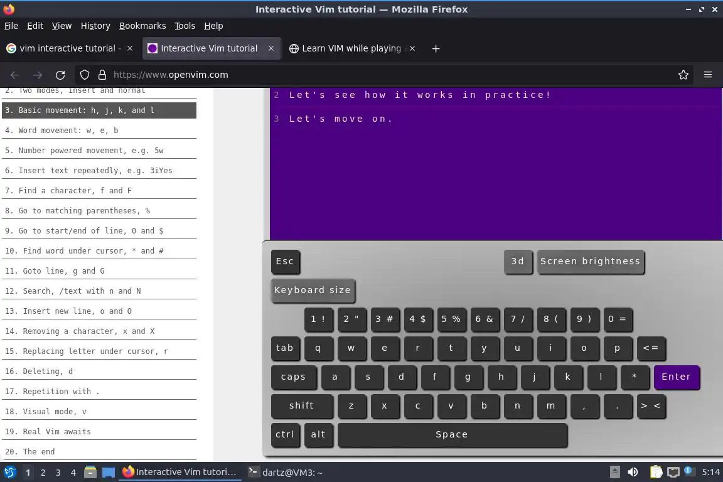Open the dartz@VM3 terminal taskbar entry
The image size is (723, 482).
click(285, 473)
